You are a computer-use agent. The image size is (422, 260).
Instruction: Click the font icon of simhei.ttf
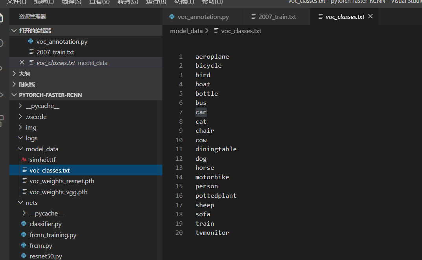click(24, 160)
